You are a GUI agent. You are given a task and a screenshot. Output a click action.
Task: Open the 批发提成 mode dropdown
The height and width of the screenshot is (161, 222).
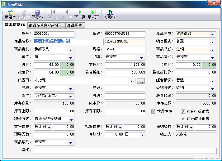[120, 127]
